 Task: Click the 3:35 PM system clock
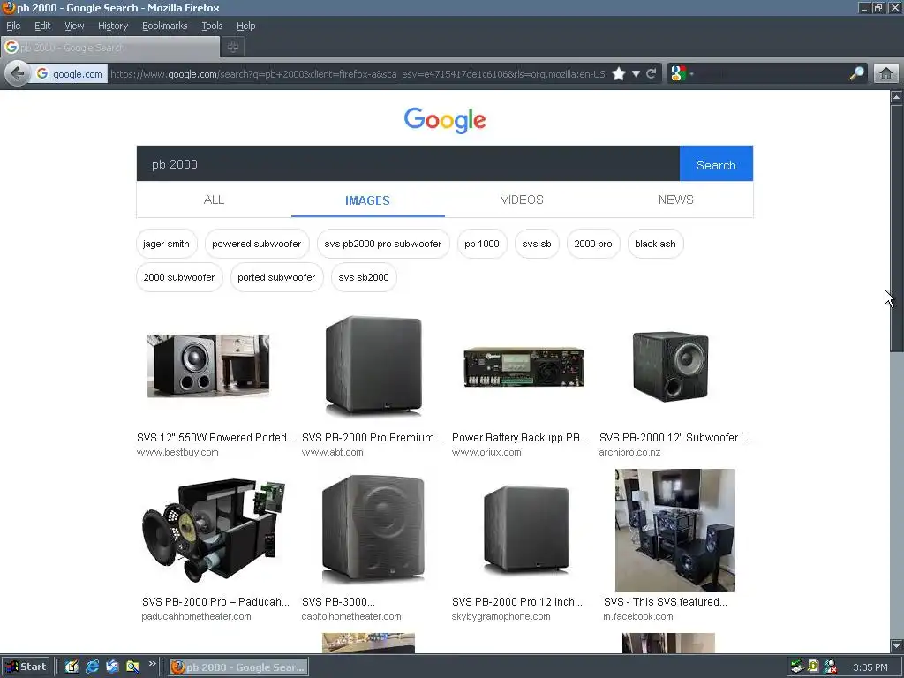click(870, 667)
